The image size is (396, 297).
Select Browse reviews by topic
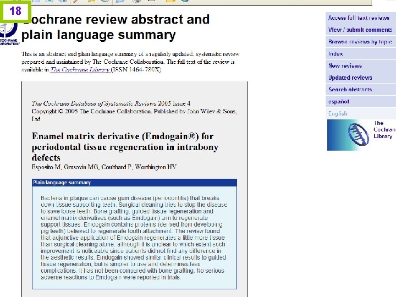(x=360, y=42)
